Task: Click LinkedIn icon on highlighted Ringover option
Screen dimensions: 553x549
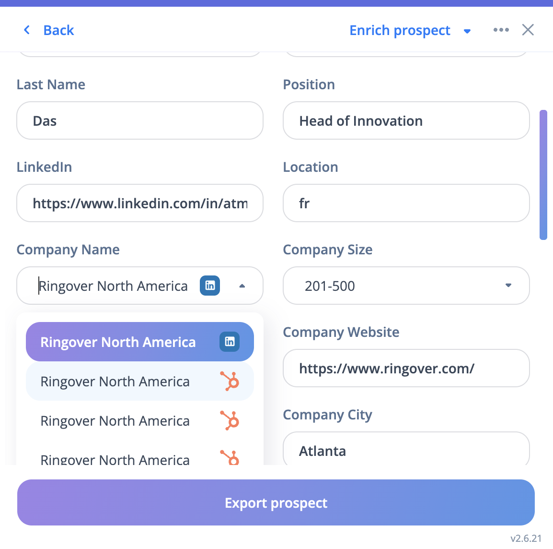Action: [230, 342]
